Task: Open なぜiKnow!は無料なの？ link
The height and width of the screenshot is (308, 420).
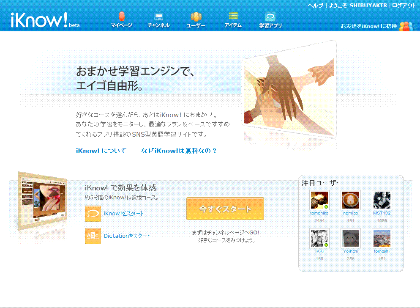Action: tap(179, 151)
